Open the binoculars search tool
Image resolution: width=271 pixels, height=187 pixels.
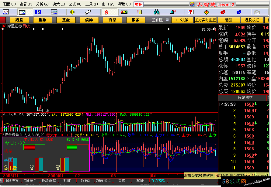click(157, 12)
